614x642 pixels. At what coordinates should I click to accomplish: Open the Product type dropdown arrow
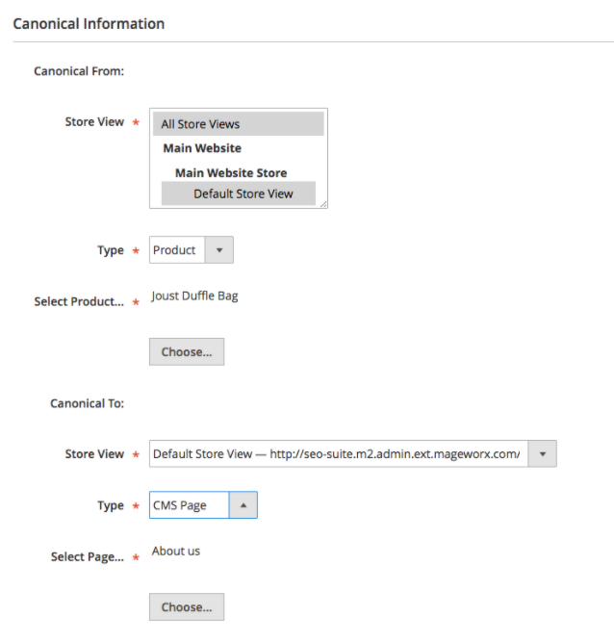click(x=218, y=250)
